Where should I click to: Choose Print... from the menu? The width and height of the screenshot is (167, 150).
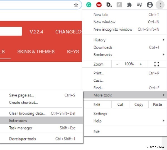[124, 73]
